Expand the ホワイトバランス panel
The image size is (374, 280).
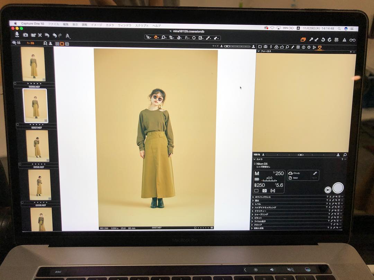click(253, 197)
